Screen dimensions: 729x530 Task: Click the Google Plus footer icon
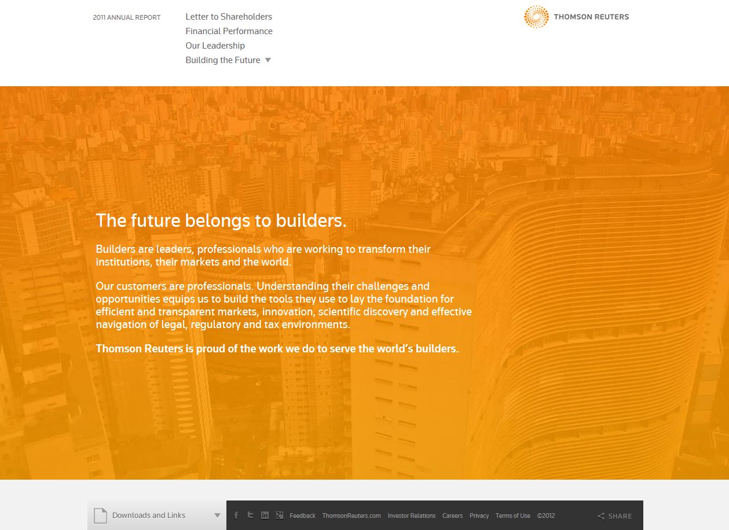[x=279, y=516]
